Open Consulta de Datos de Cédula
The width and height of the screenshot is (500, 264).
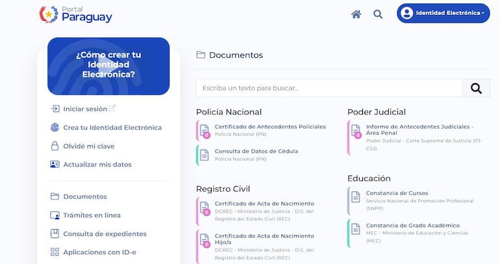256,152
